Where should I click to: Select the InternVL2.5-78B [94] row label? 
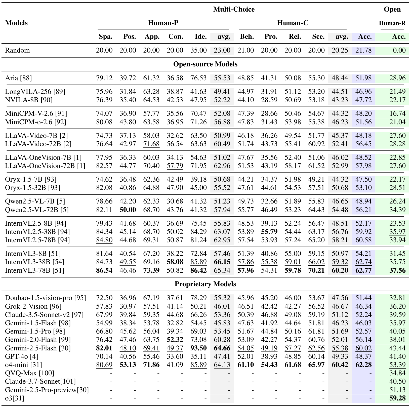click(37, 240)
